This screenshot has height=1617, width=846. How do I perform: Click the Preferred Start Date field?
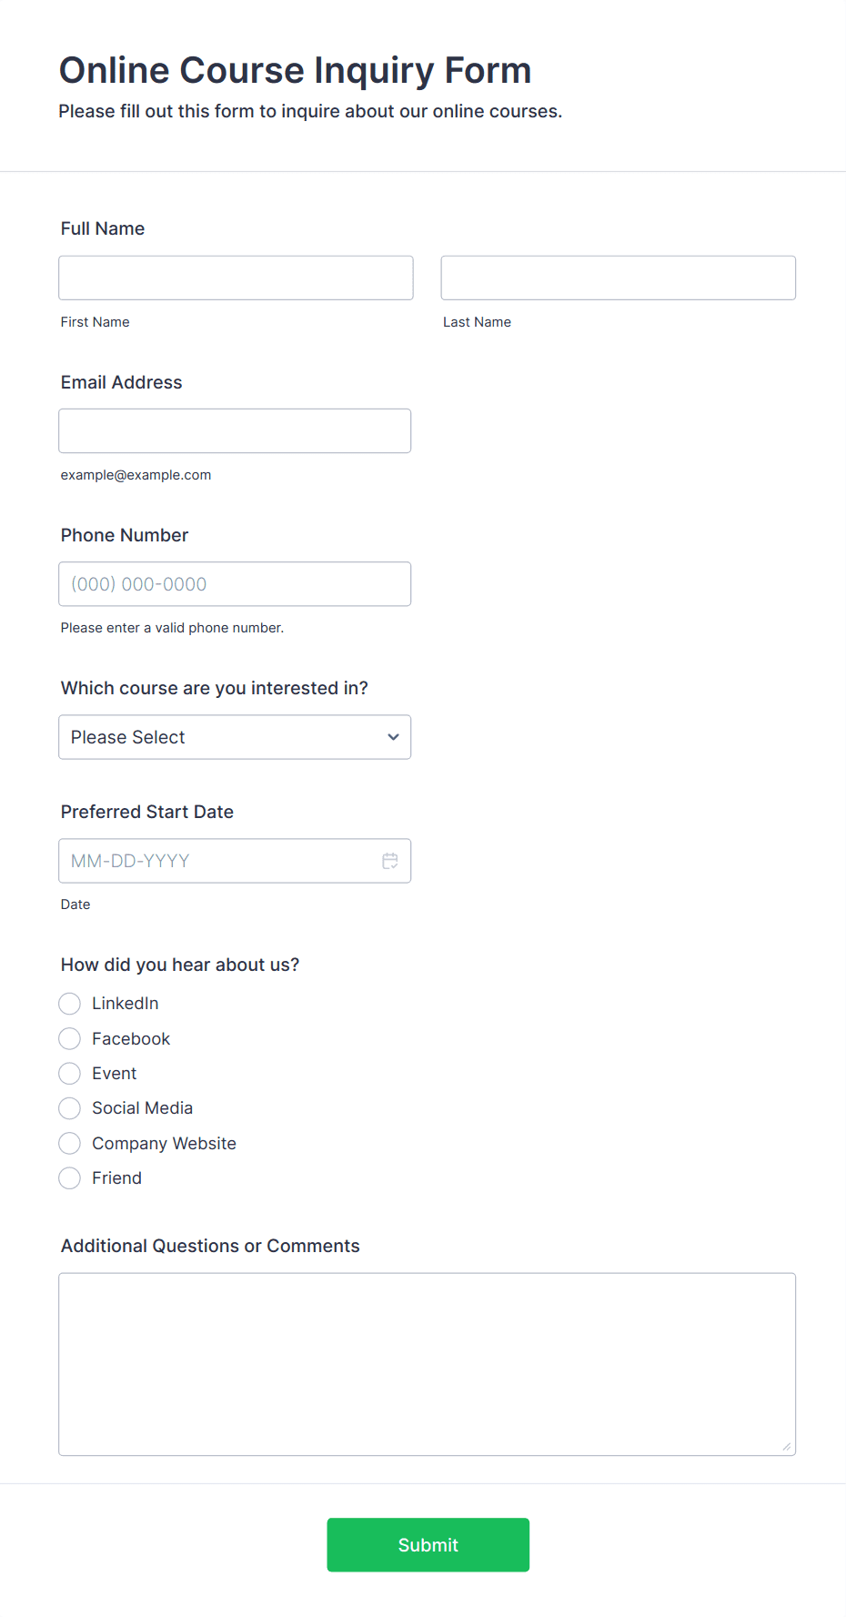tap(235, 861)
